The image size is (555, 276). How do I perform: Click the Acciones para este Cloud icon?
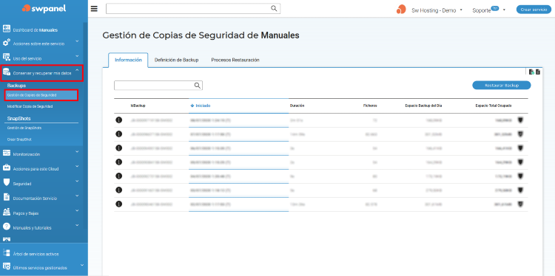pos(7,168)
